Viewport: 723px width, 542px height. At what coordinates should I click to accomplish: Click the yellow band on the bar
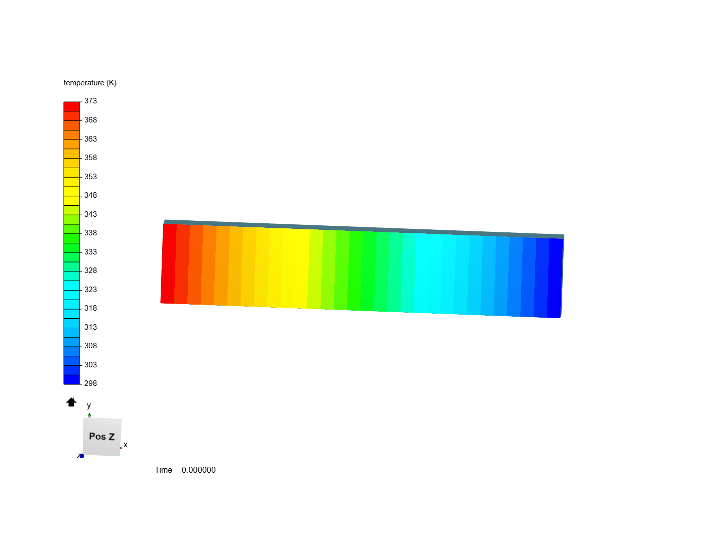[295, 268]
